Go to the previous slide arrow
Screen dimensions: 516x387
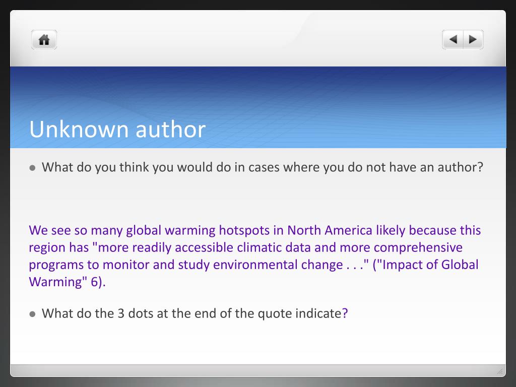[x=453, y=39]
